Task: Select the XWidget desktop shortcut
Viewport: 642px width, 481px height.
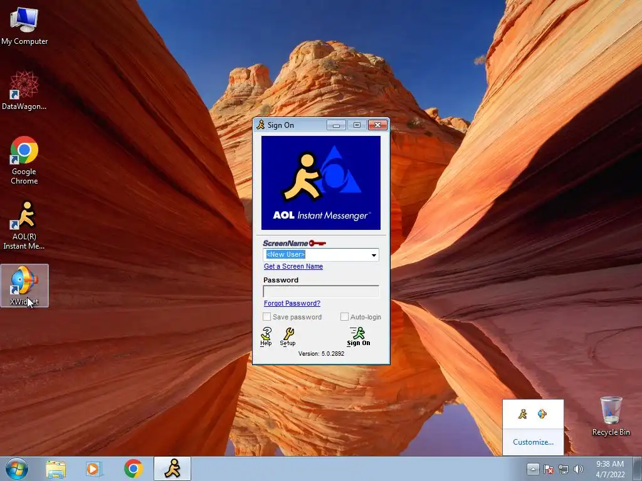Action: (24, 286)
